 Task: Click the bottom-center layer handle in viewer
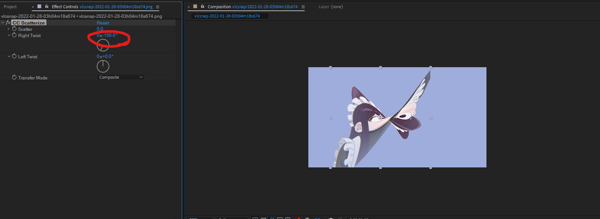pyautogui.click(x=381, y=168)
